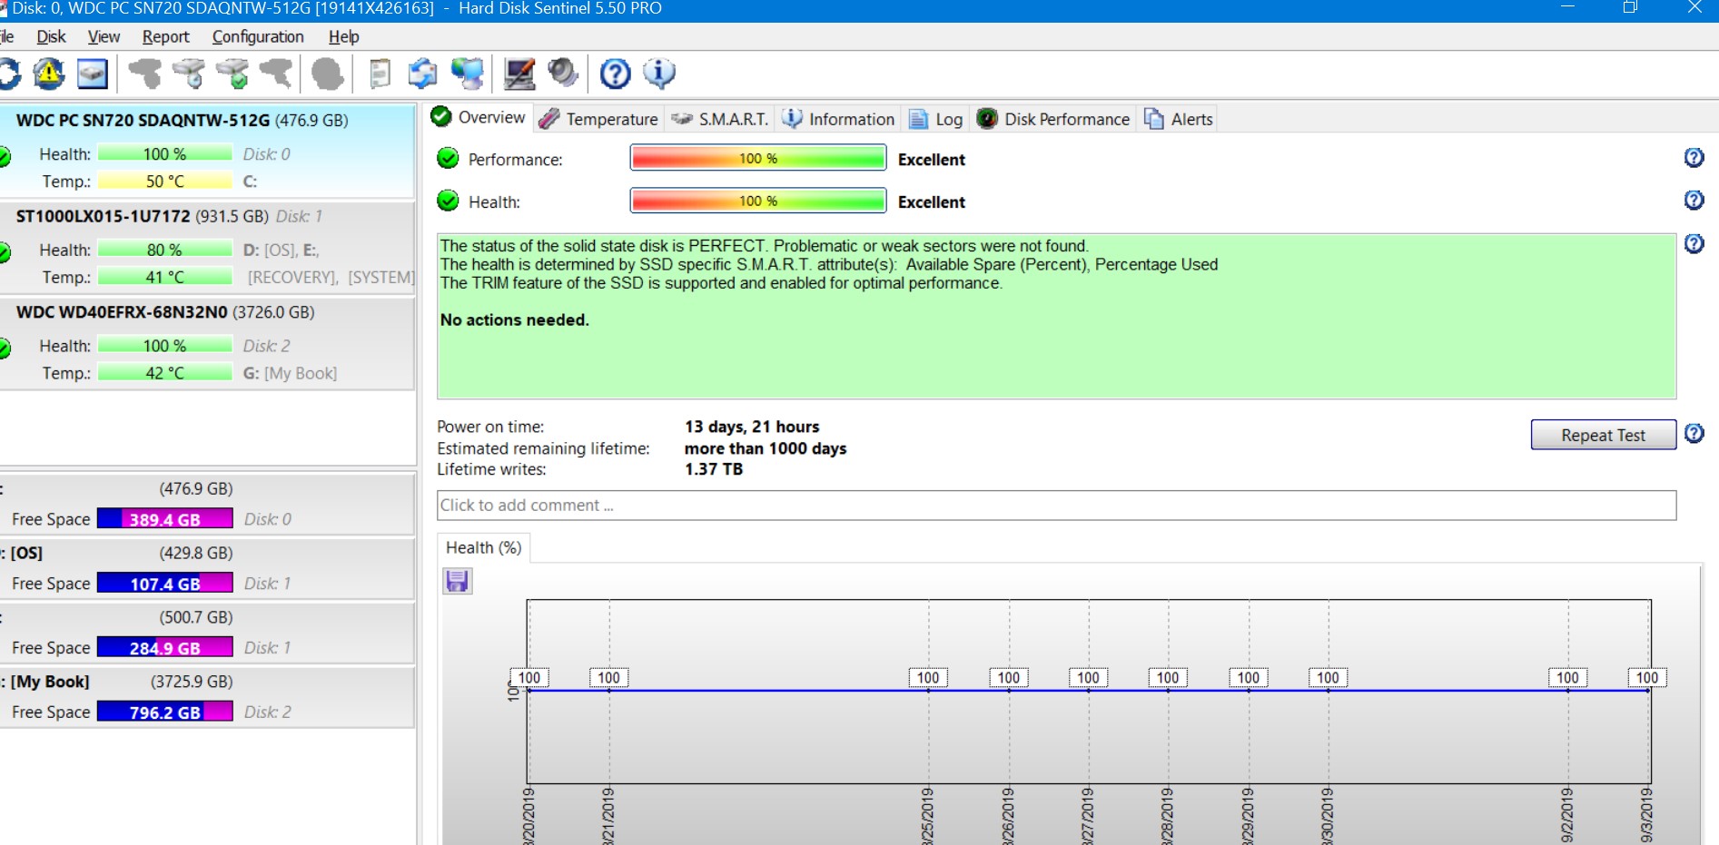Click the 'Click to add comment' field

point(1055,506)
